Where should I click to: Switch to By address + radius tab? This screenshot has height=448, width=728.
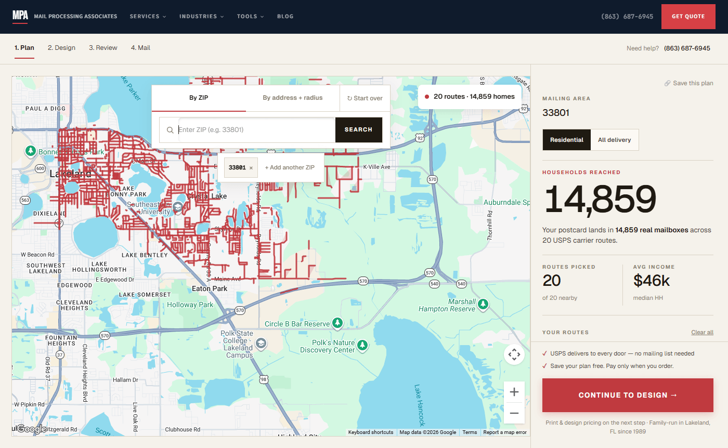coord(293,98)
